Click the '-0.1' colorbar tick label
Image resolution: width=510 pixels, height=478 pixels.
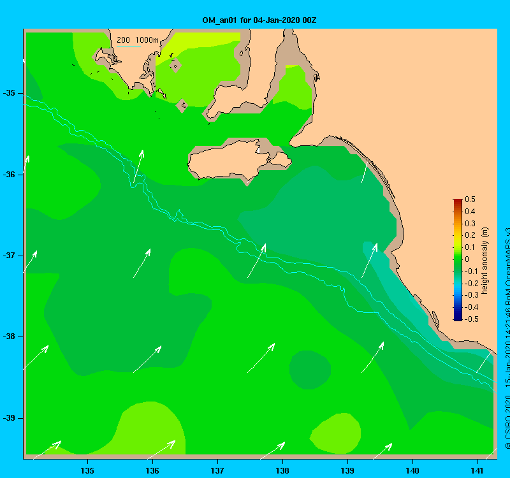tap(471, 272)
